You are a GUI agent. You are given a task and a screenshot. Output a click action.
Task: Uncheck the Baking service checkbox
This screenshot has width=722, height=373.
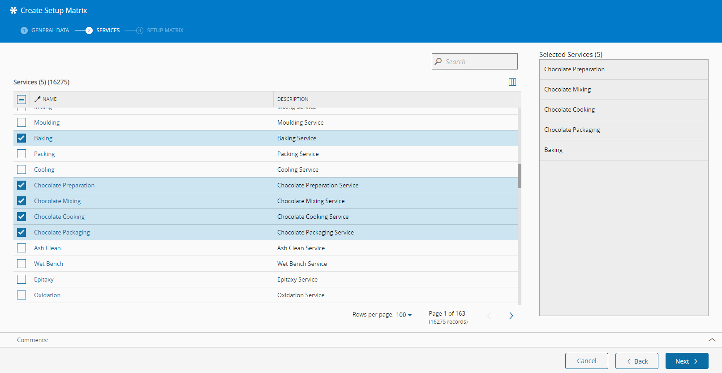tap(21, 138)
